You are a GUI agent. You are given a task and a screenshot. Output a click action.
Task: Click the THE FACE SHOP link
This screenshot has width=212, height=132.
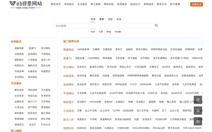(192, 128)
